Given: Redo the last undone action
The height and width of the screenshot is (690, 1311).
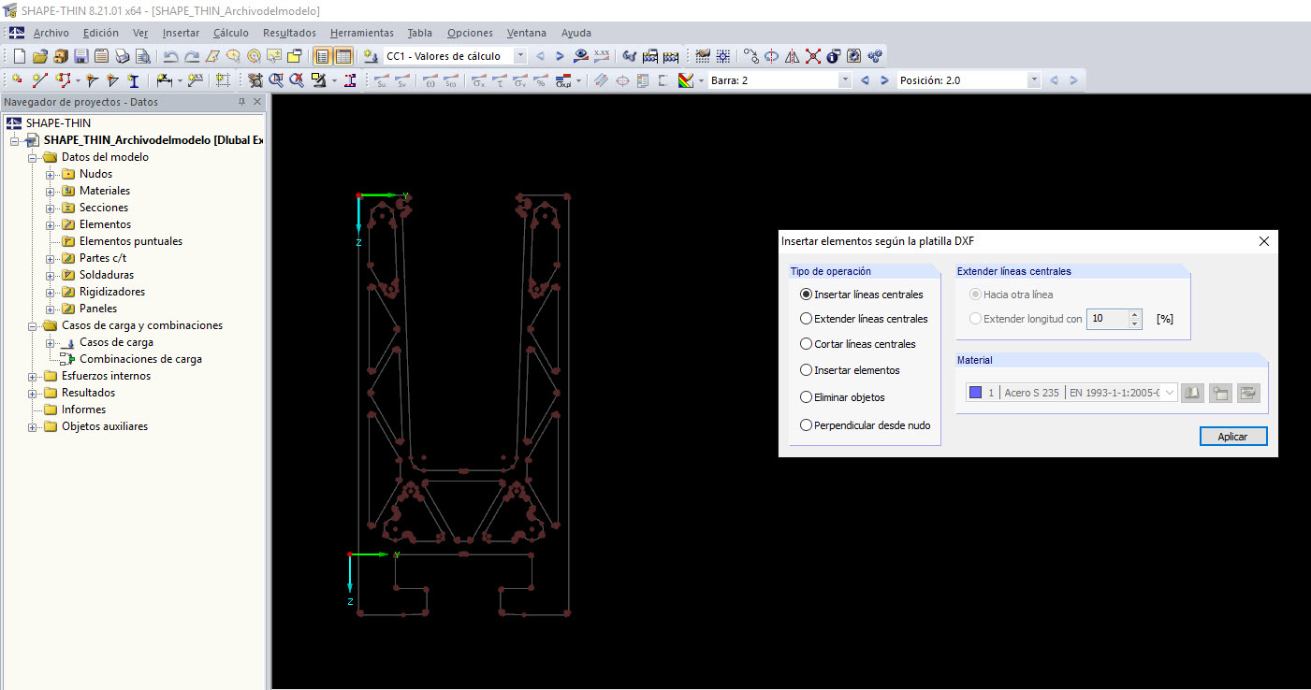Looking at the screenshot, I should click(191, 56).
